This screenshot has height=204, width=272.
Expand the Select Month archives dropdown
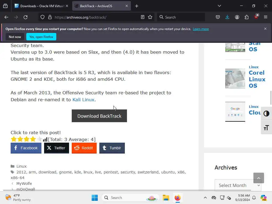[x=238, y=185]
